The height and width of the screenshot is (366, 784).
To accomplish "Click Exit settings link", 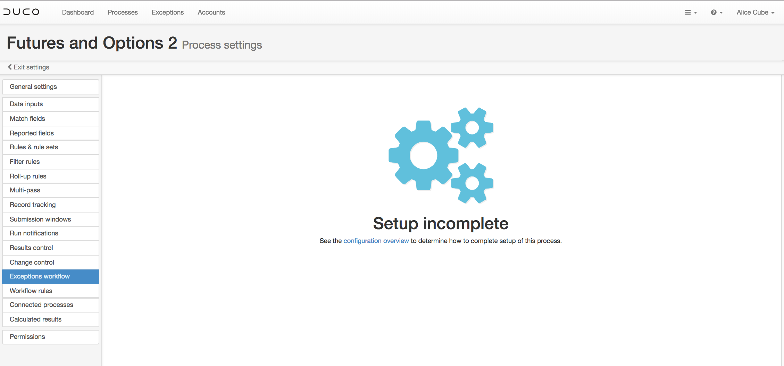I will click(x=28, y=67).
